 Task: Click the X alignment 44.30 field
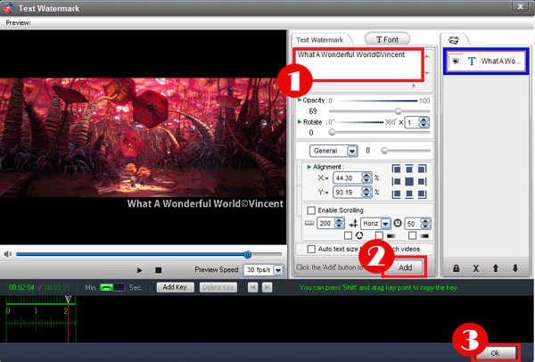point(348,177)
